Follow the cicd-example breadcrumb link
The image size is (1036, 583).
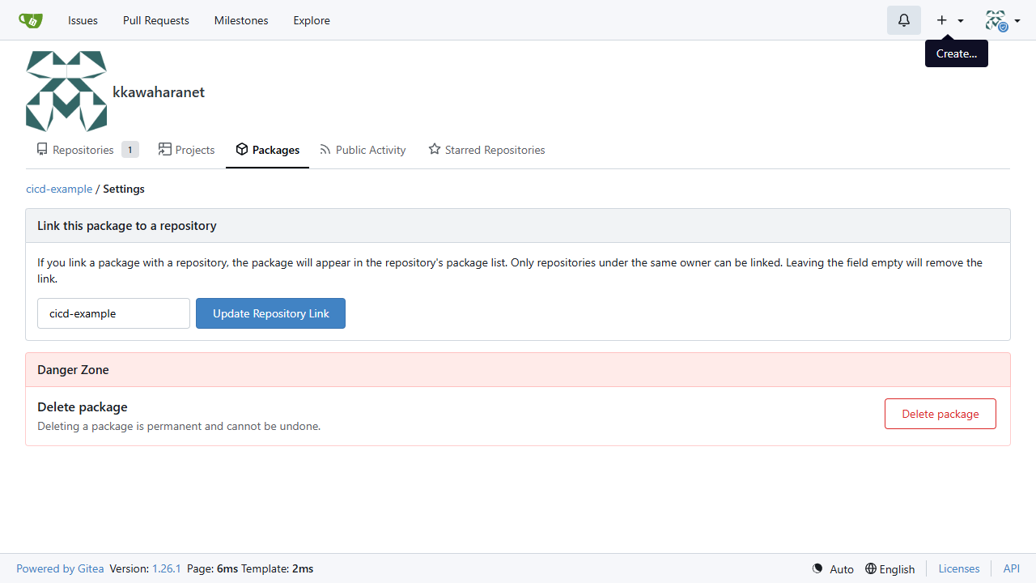(x=59, y=189)
